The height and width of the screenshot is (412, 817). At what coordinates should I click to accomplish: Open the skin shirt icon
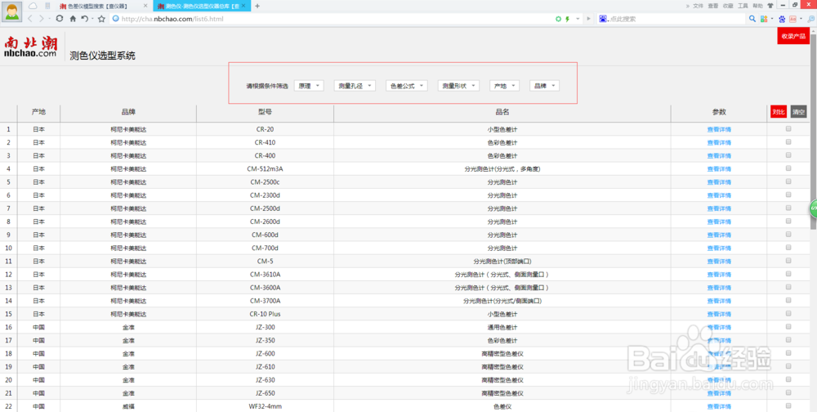click(770, 6)
